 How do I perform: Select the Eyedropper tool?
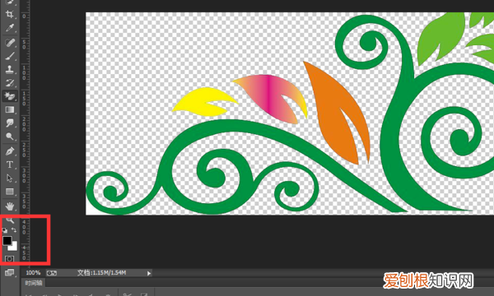pos(10,28)
